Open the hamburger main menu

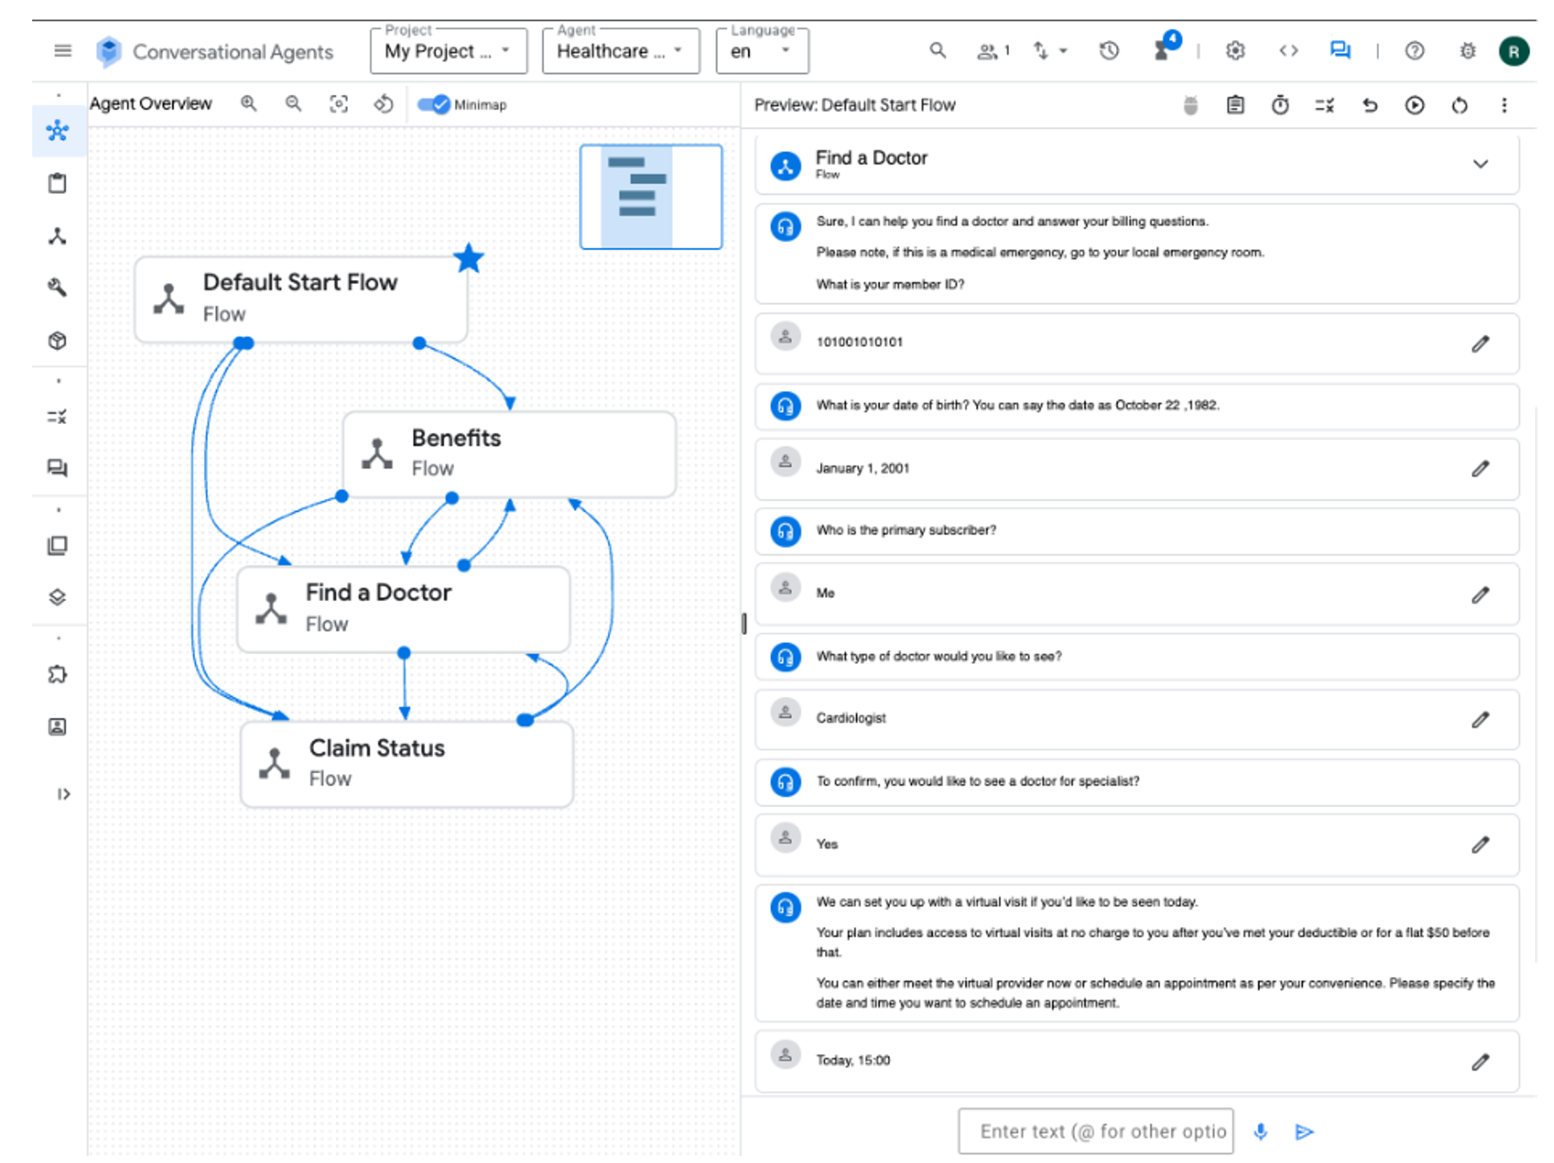click(x=62, y=50)
